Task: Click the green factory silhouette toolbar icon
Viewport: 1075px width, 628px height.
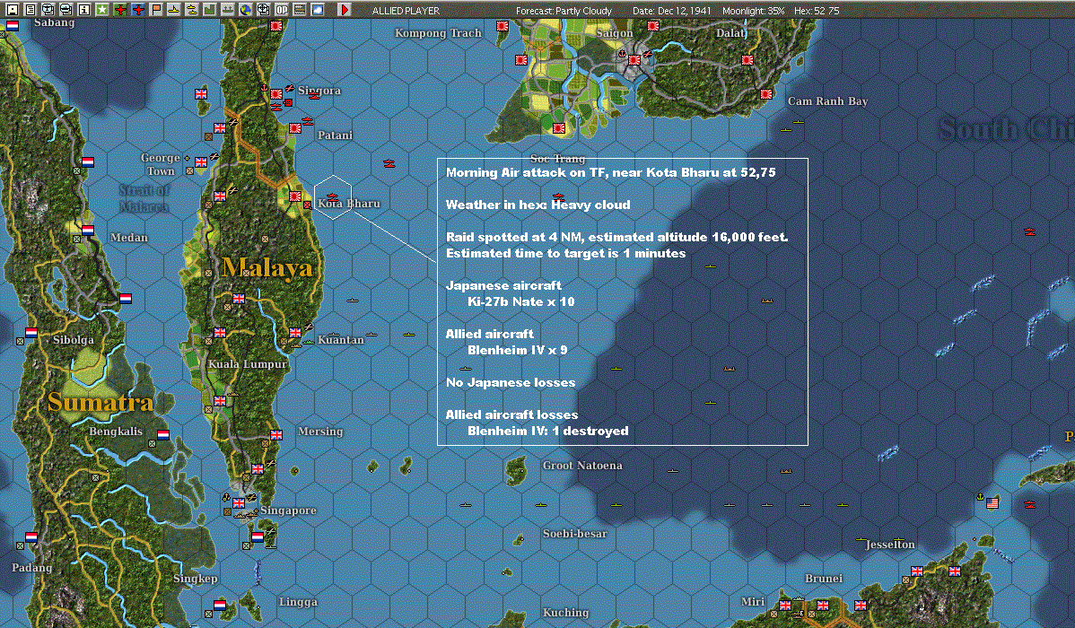Action: click(x=209, y=10)
